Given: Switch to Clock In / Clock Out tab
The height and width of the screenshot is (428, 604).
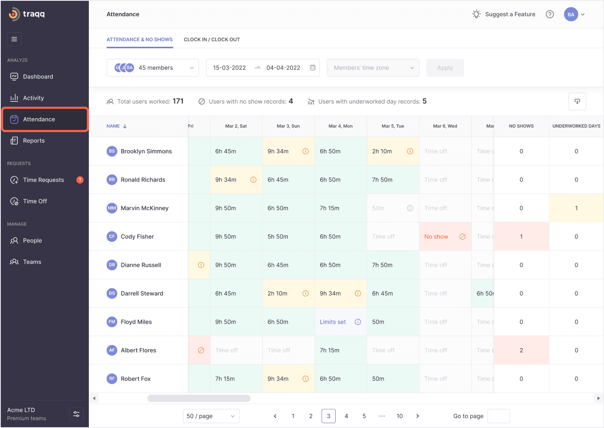Looking at the screenshot, I should 211,39.
